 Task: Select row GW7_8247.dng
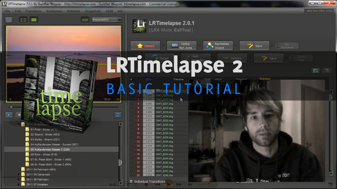click(x=165, y=171)
